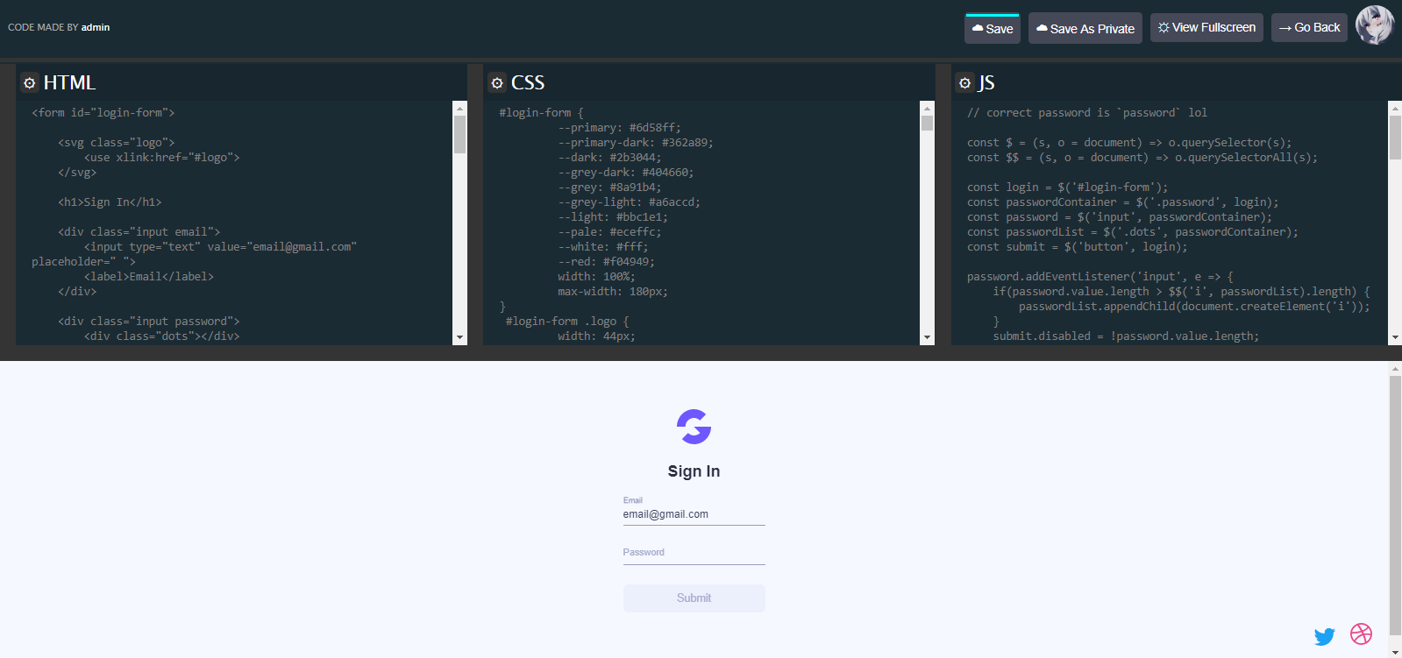The height and width of the screenshot is (658, 1402).
Task: Click the Twitter bird icon
Action: 1324,636
